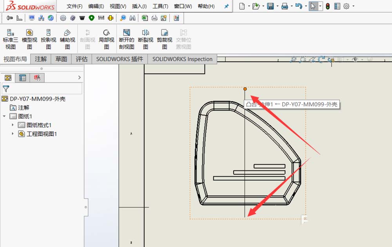This screenshot has height=247, width=392.
Task: Click the help notebook icon with question mark
Action: point(176,18)
